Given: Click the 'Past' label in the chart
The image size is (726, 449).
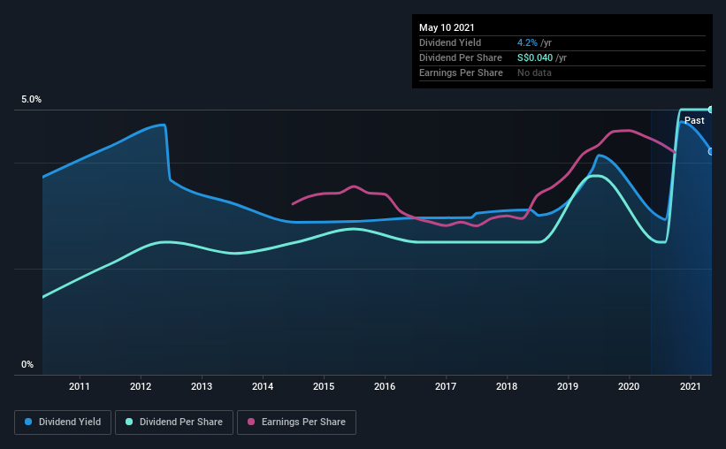Looking at the screenshot, I should click(x=694, y=120).
